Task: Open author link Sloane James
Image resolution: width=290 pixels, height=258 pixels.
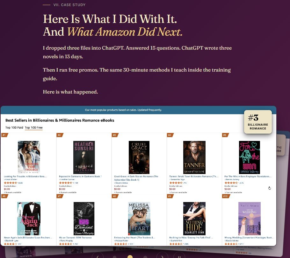Action: click(x=121, y=183)
